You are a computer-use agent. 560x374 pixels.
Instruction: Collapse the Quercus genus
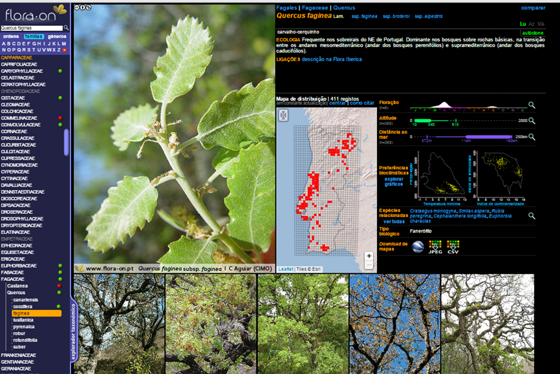(16, 293)
